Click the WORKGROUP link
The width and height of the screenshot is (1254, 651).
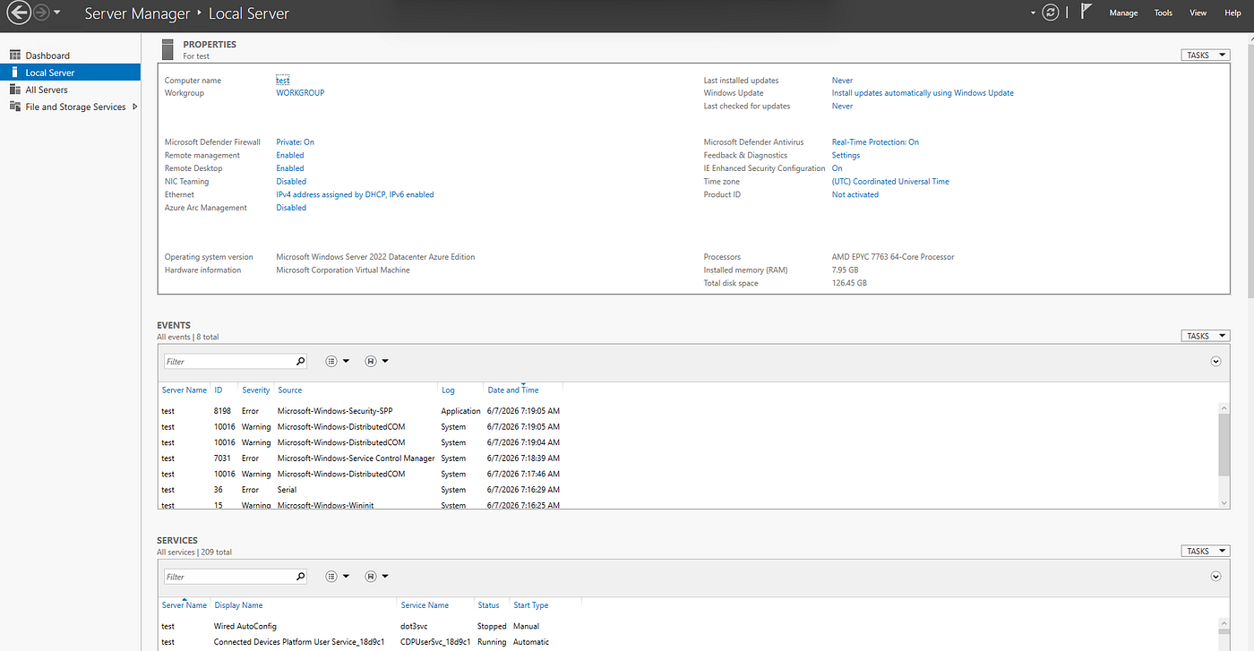tap(300, 93)
